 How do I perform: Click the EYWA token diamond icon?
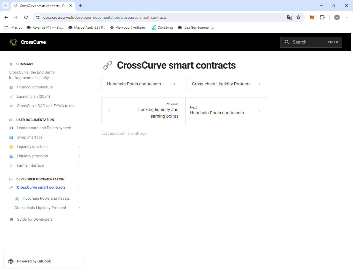11,106
